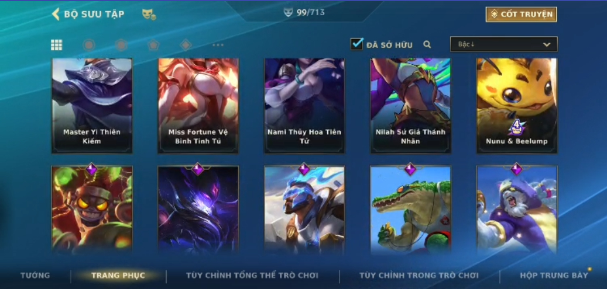Open the three-dots more filters icon
The width and height of the screenshot is (607, 289).
coord(218,45)
